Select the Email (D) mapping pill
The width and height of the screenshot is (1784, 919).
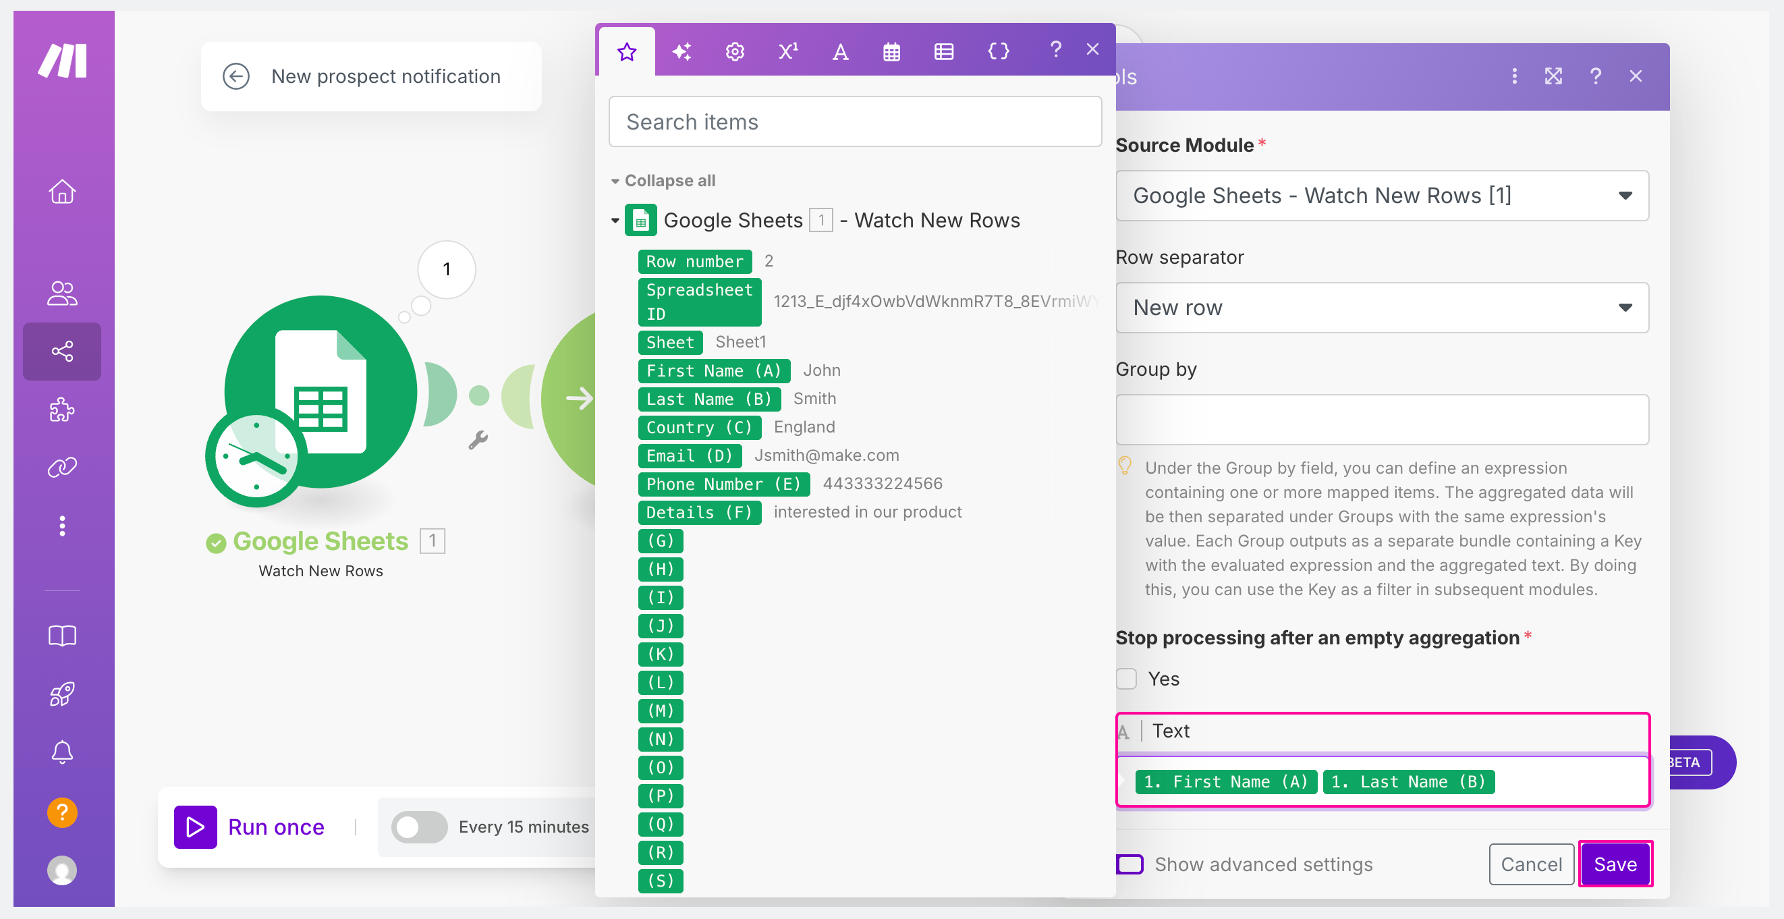click(x=689, y=455)
